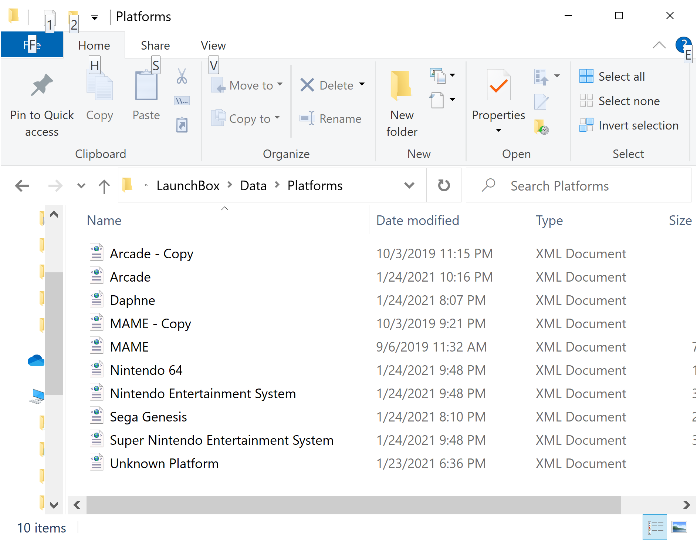
Task: Click the Paste shortcut icon
Action: click(x=182, y=125)
